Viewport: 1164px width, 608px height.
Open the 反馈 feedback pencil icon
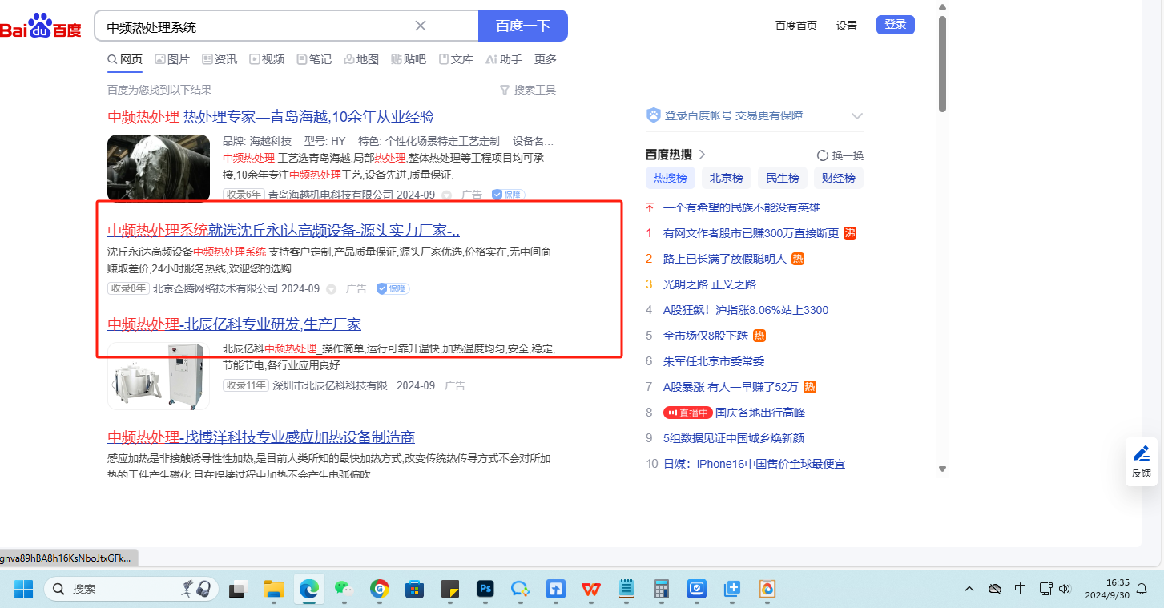[x=1142, y=454]
